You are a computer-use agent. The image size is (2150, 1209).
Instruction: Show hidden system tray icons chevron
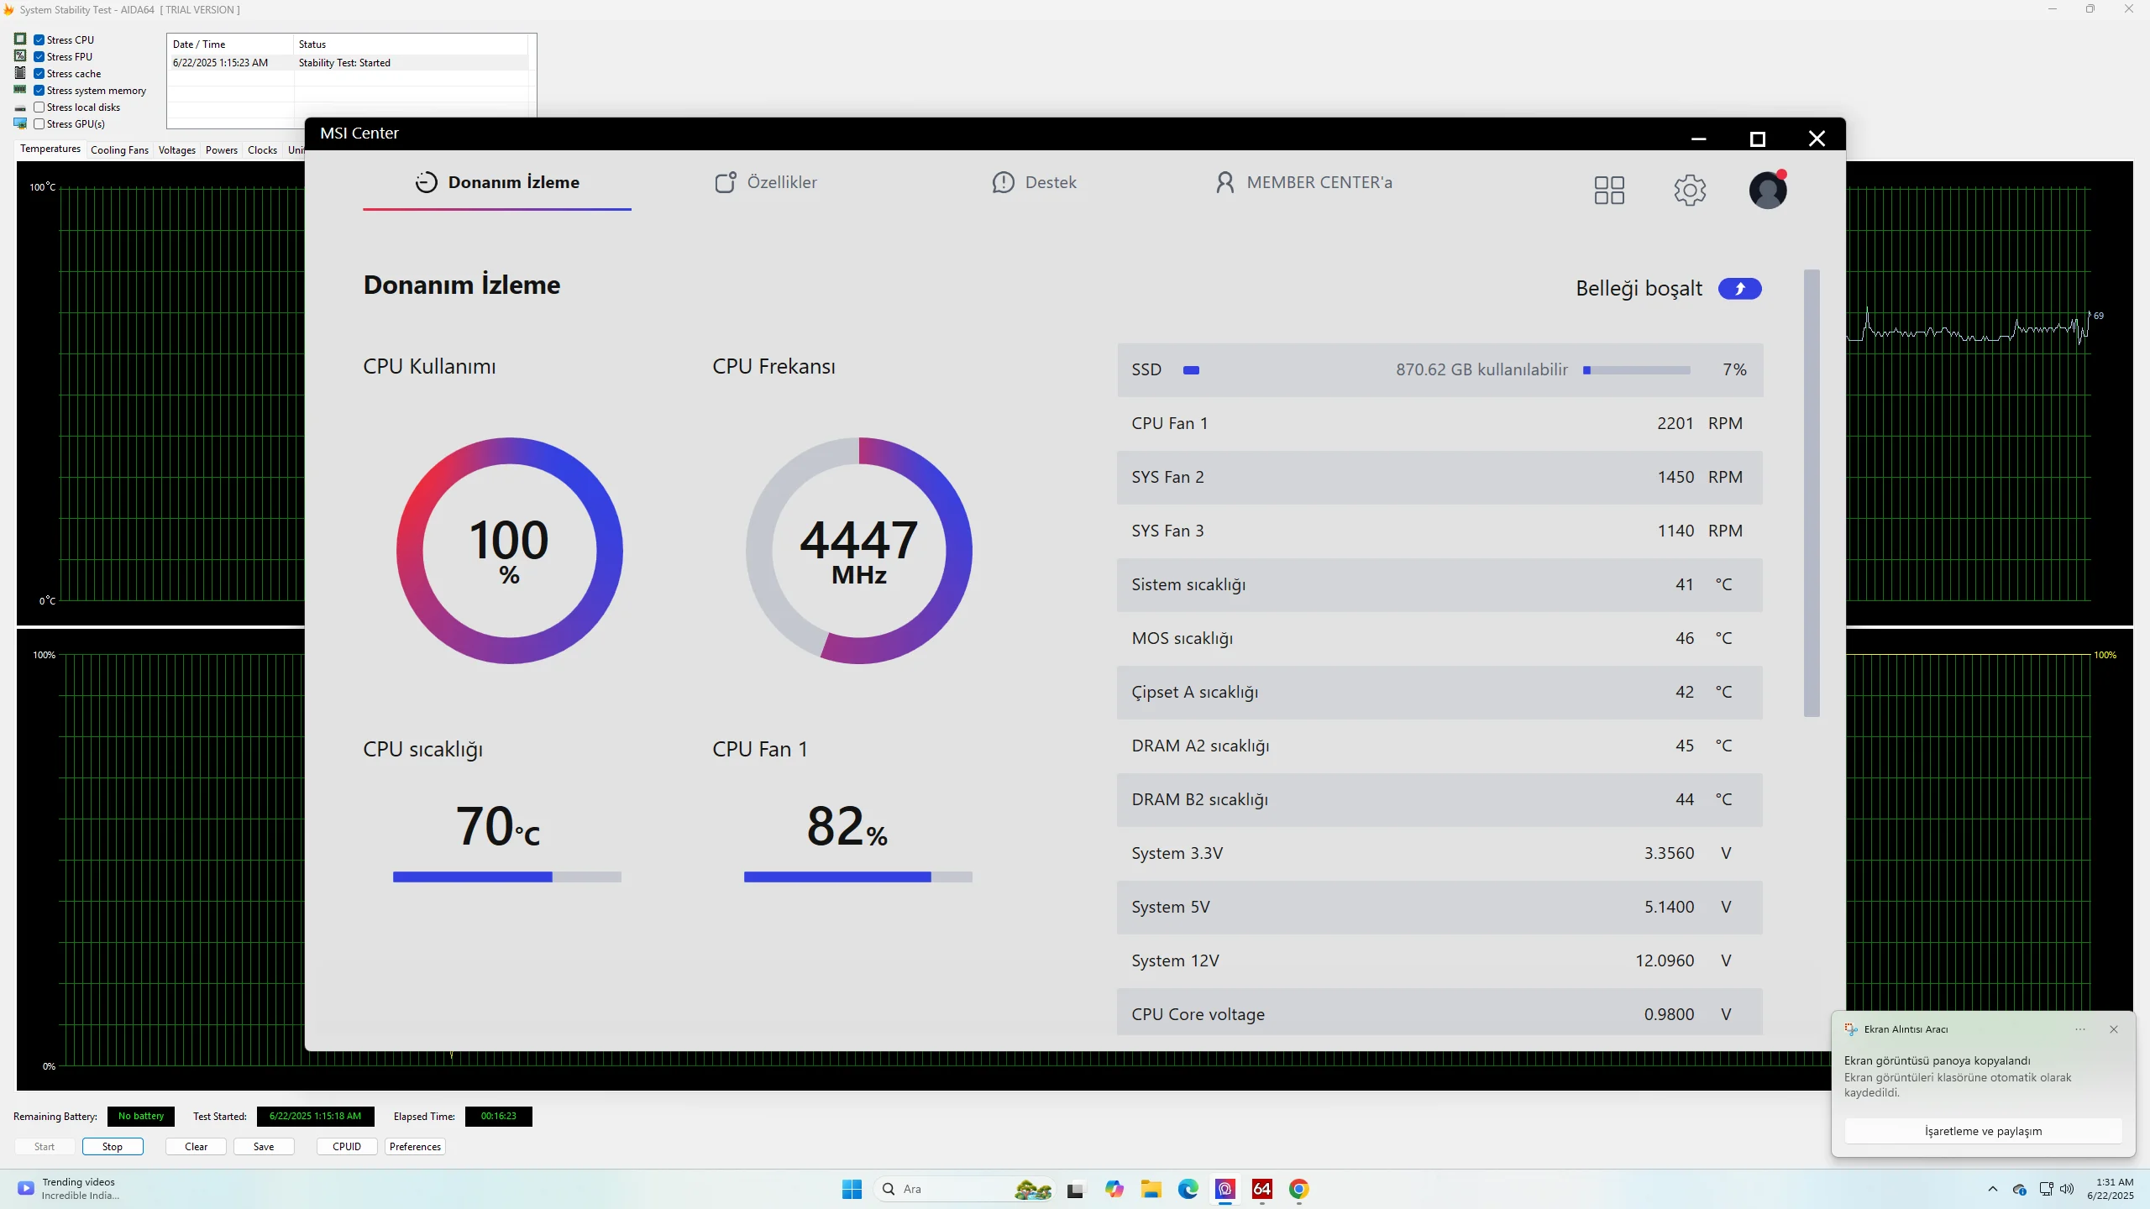coord(1992,1189)
